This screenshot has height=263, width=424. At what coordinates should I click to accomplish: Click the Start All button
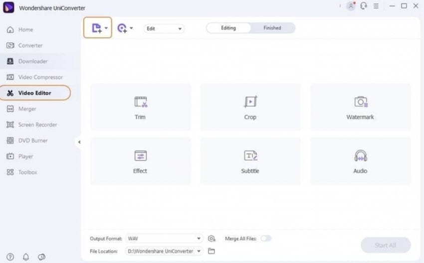(386, 245)
